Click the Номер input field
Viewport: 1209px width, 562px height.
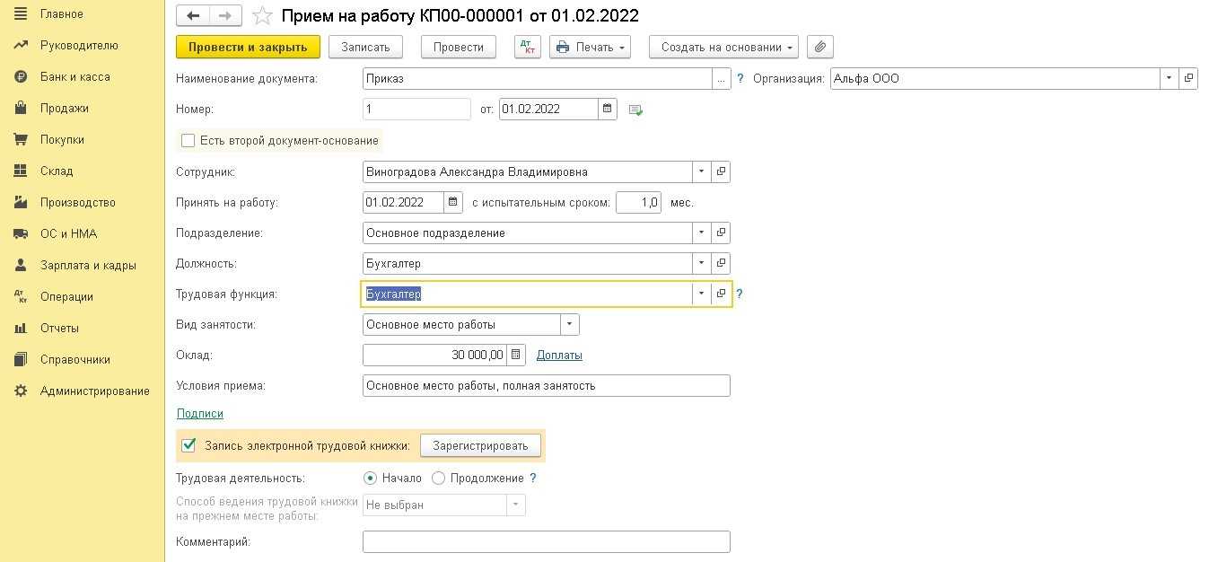416,110
